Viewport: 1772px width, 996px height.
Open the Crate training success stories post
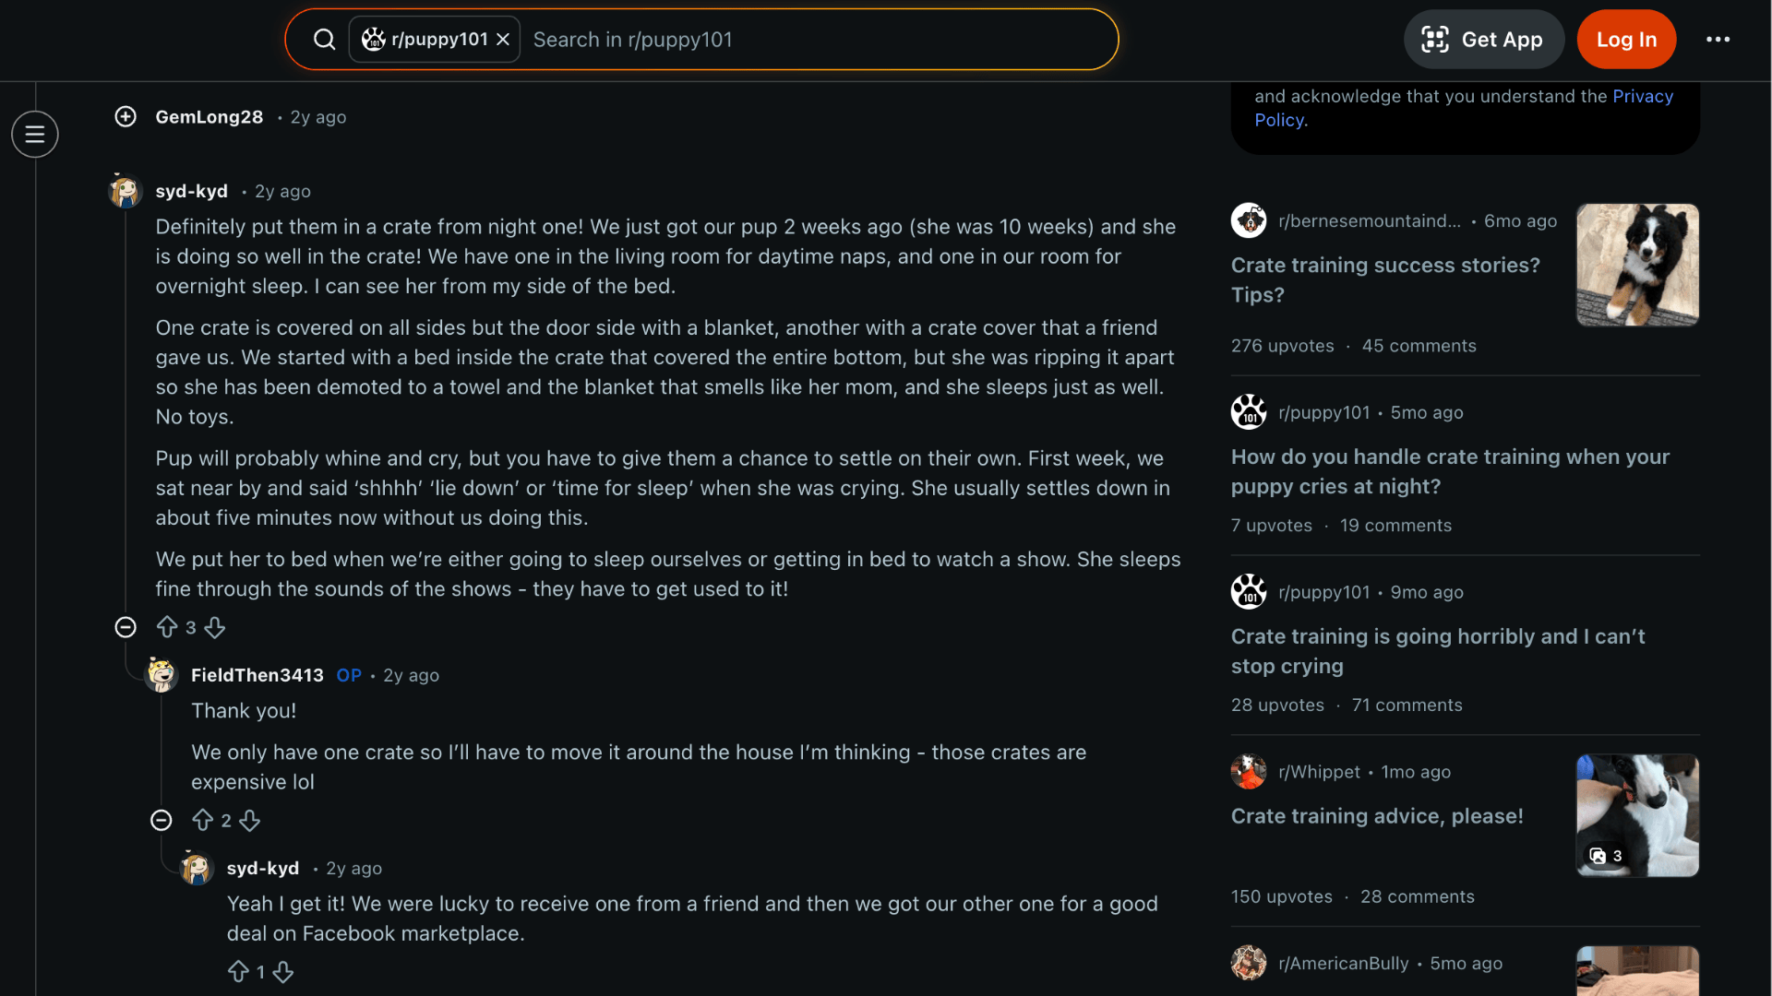[1384, 279]
